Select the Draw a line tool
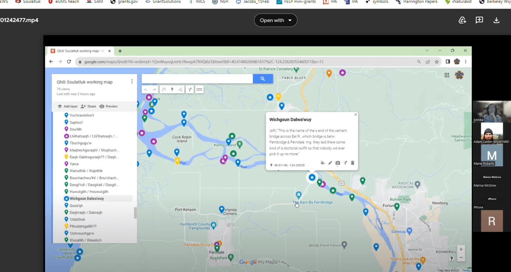The image size is (511, 272). [x=181, y=90]
